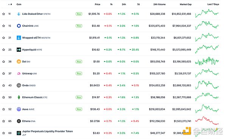Sort table by 24h Volume header

click(159, 4)
